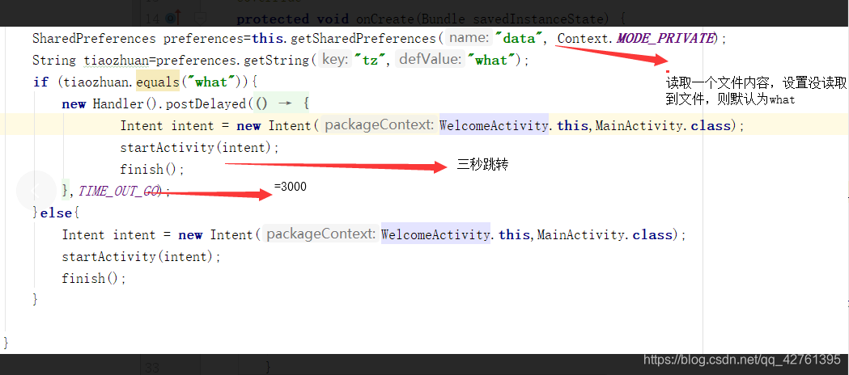The height and width of the screenshot is (375, 849).
Task: Click packageContext hint in the else block
Action: [x=320, y=234]
